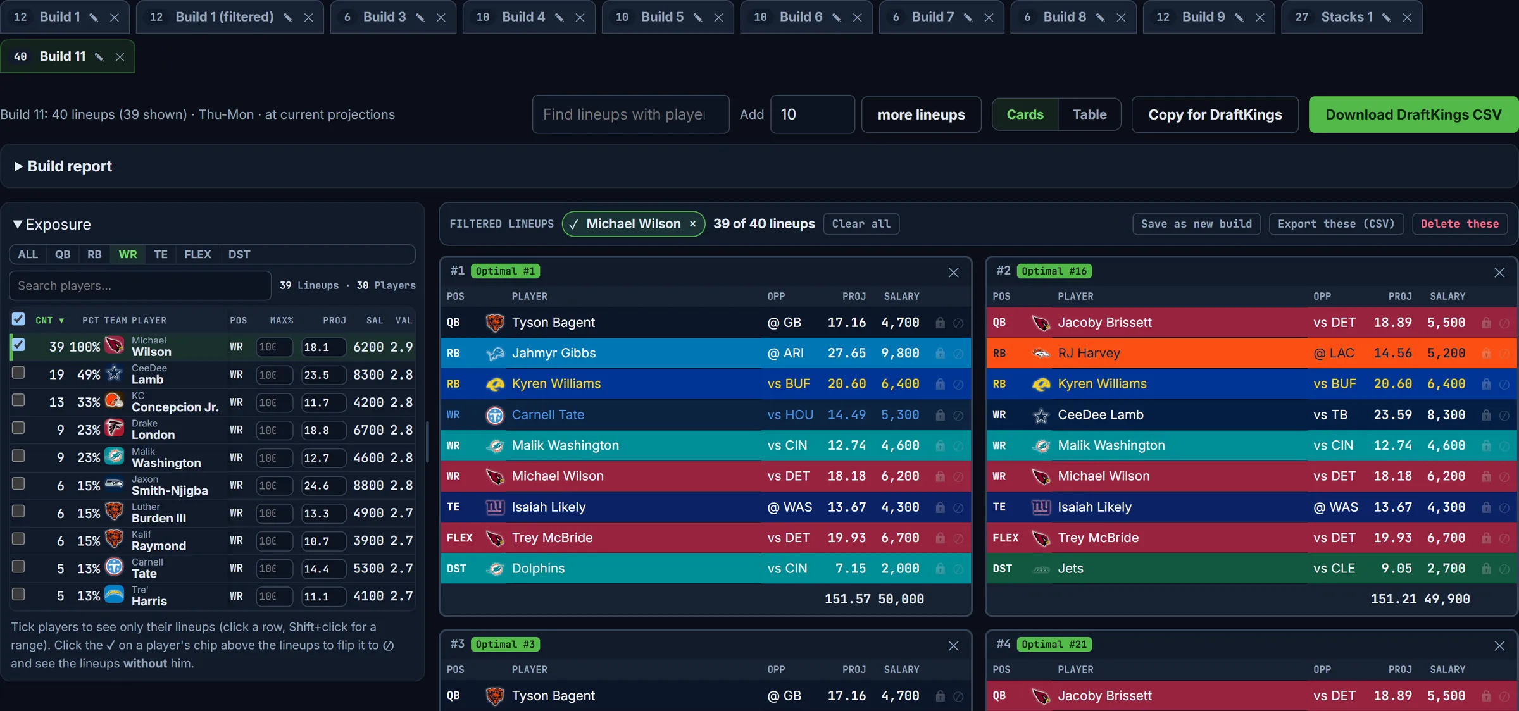The width and height of the screenshot is (1519, 711).
Task: Click the Search players input
Action: tap(140, 286)
